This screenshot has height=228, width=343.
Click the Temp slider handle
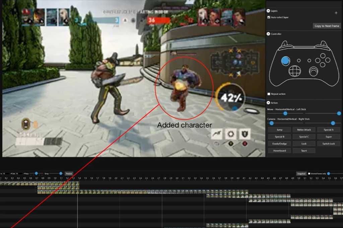[x=61, y=174]
